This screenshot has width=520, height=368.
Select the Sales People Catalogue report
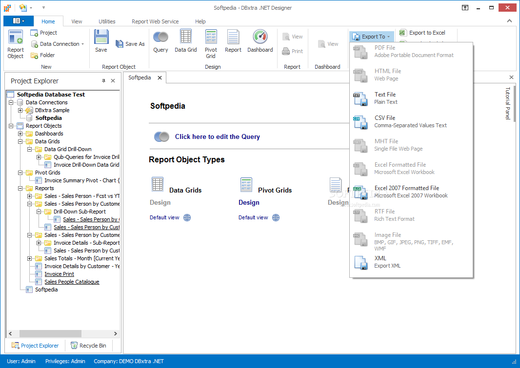(72, 282)
